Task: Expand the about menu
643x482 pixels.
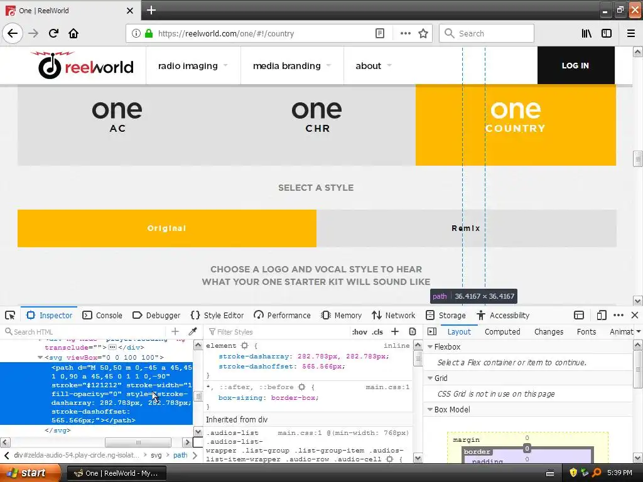Action: point(374,65)
